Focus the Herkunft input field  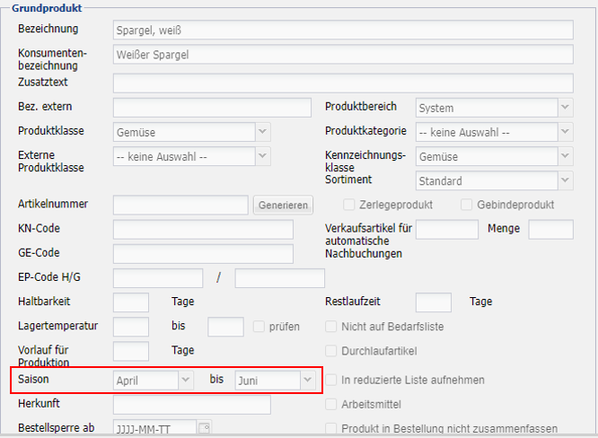point(191,405)
